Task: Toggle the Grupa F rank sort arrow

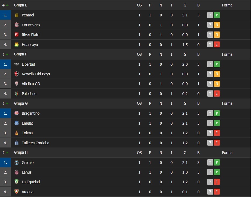Action: pos(7,54)
